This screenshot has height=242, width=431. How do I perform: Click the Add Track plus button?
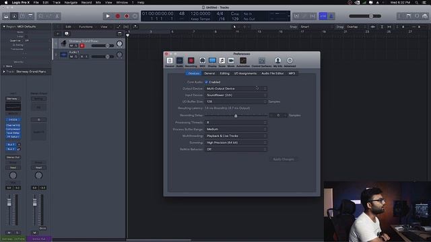click(58, 34)
